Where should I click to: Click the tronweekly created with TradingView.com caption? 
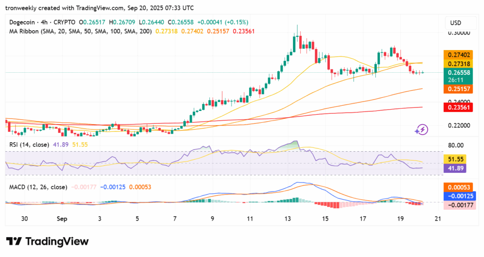point(100,8)
